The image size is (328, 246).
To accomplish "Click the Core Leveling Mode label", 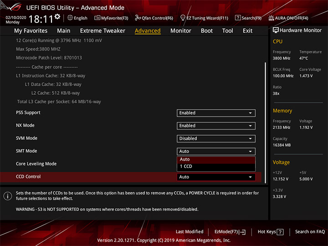I will click(x=36, y=164).
